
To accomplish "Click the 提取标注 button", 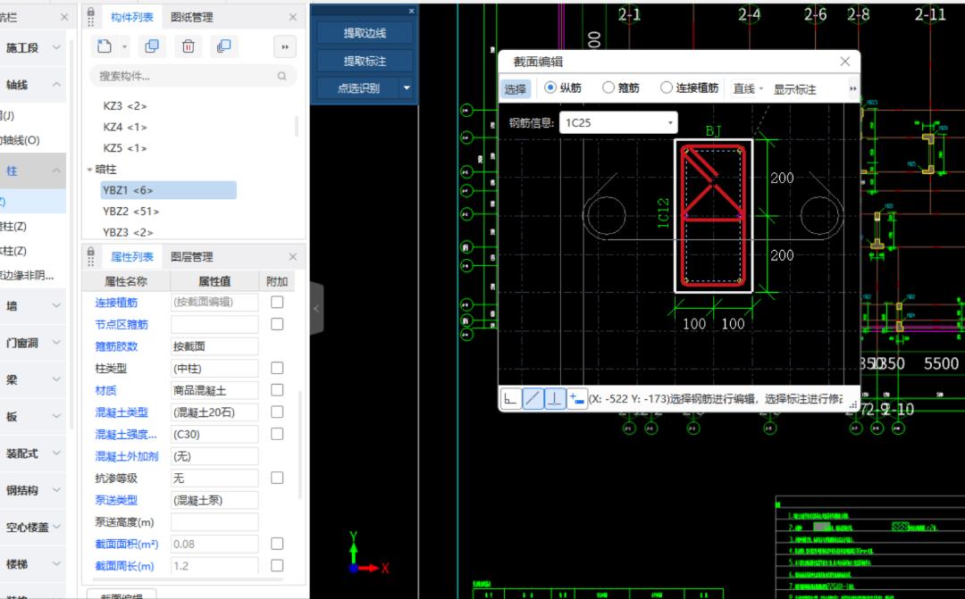I will [365, 61].
